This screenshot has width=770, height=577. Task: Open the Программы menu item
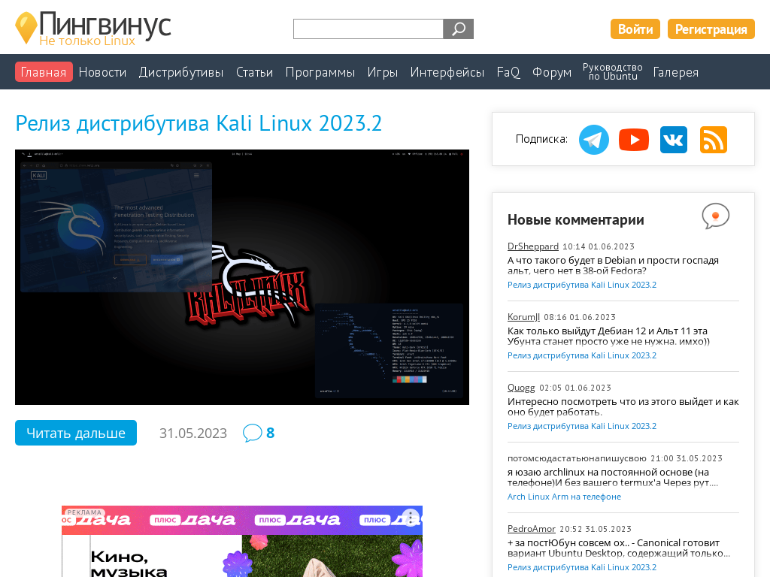click(320, 72)
